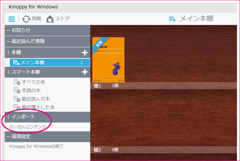Click the book count 1 badge
Viewport: 240px width, 161px height.
click(x=81, y=62)
